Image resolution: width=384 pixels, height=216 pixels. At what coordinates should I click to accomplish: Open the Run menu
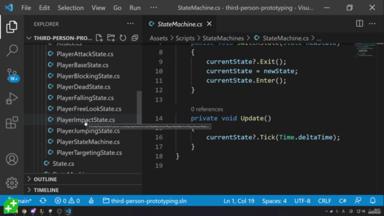[135, 8]
